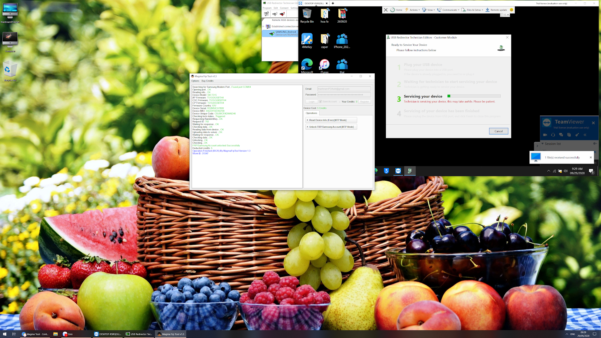Select the Operations tab

coord(311,113)
